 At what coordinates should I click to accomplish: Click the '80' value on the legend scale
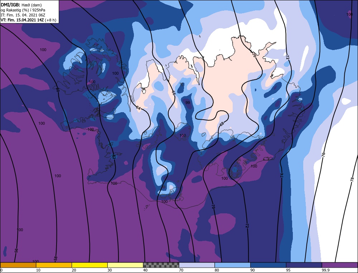217,270
